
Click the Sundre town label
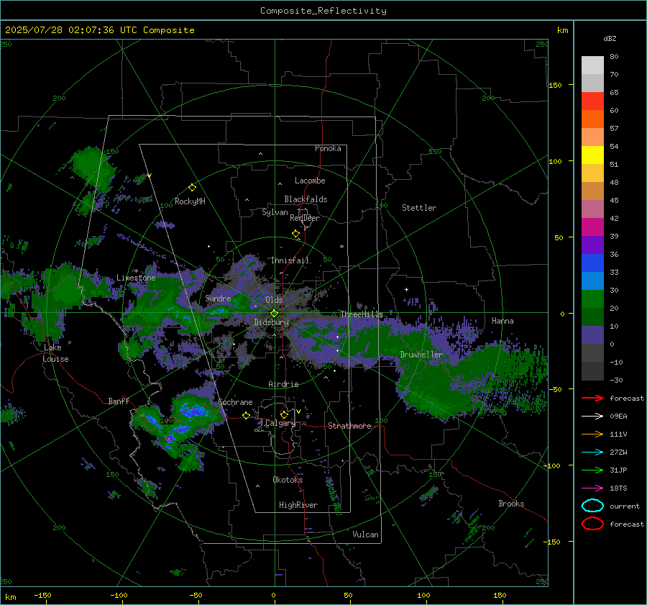pyautogui.click(x=218, y=299)
